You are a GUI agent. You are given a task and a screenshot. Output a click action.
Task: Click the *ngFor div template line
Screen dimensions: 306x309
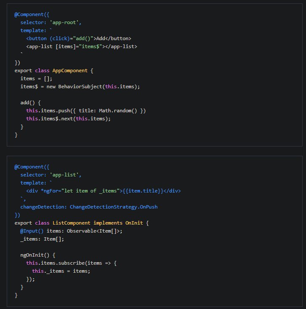click(x=103, y=191)
